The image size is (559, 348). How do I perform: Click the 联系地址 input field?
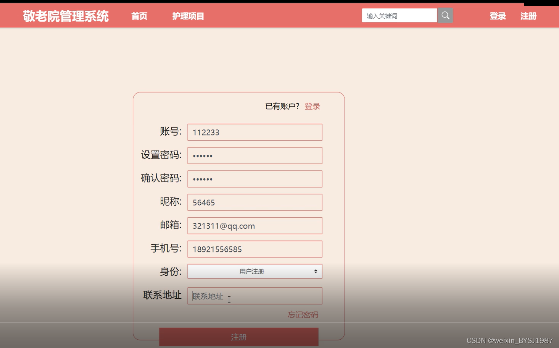pyautogui.click(x=255, y=296)
